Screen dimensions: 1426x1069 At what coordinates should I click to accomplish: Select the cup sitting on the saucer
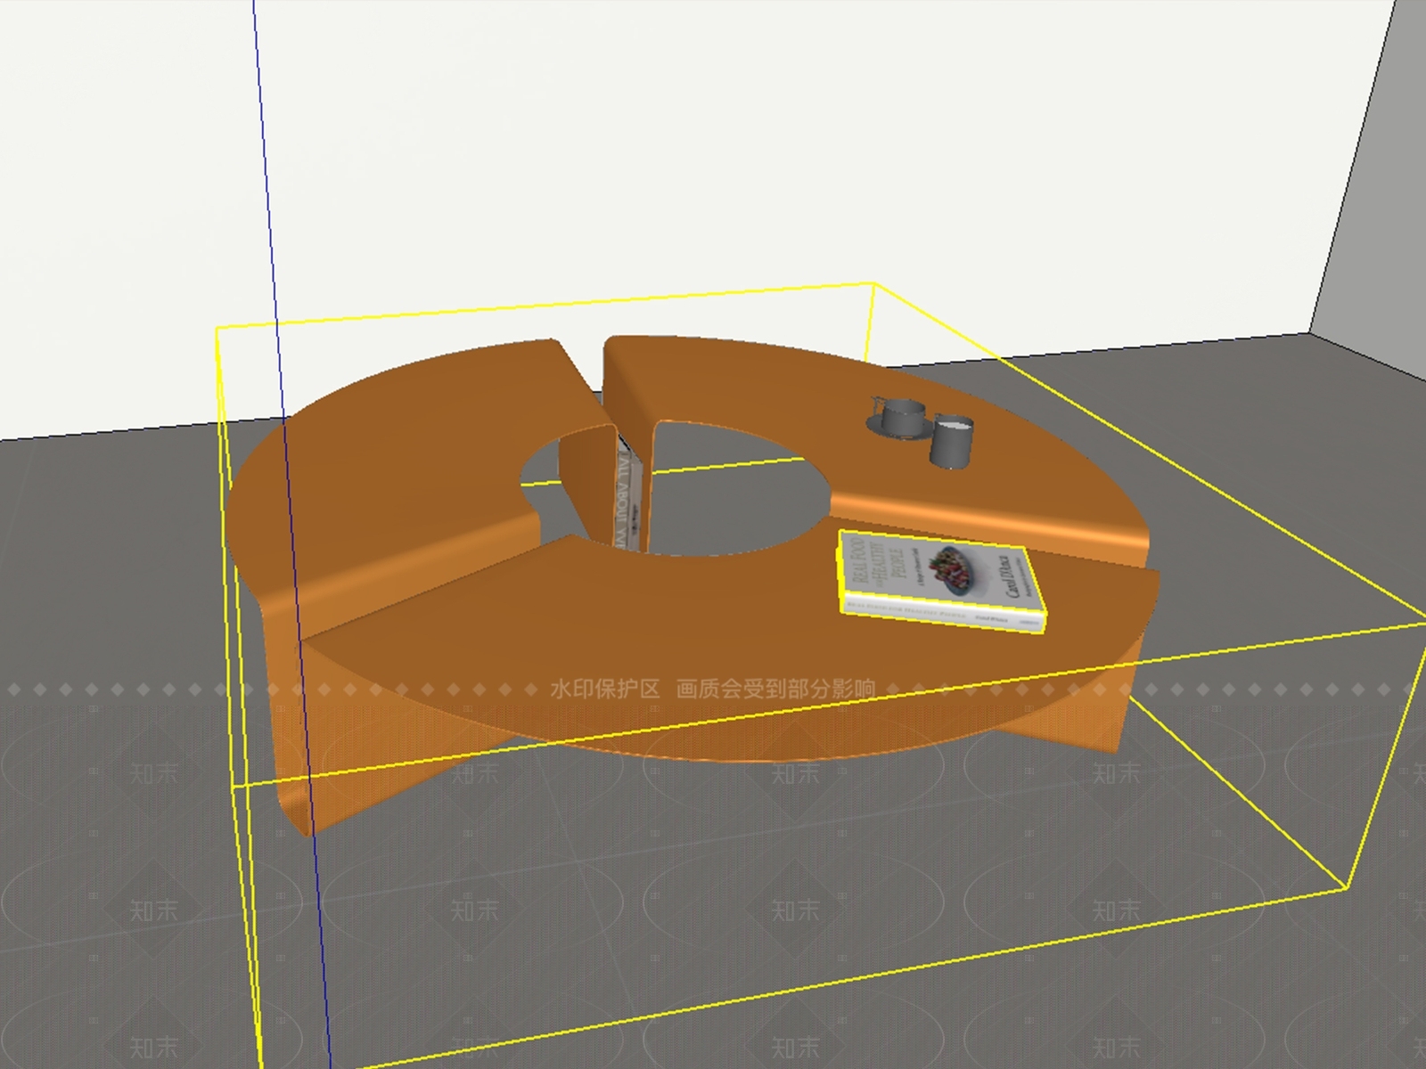click(x=902, y=416)
